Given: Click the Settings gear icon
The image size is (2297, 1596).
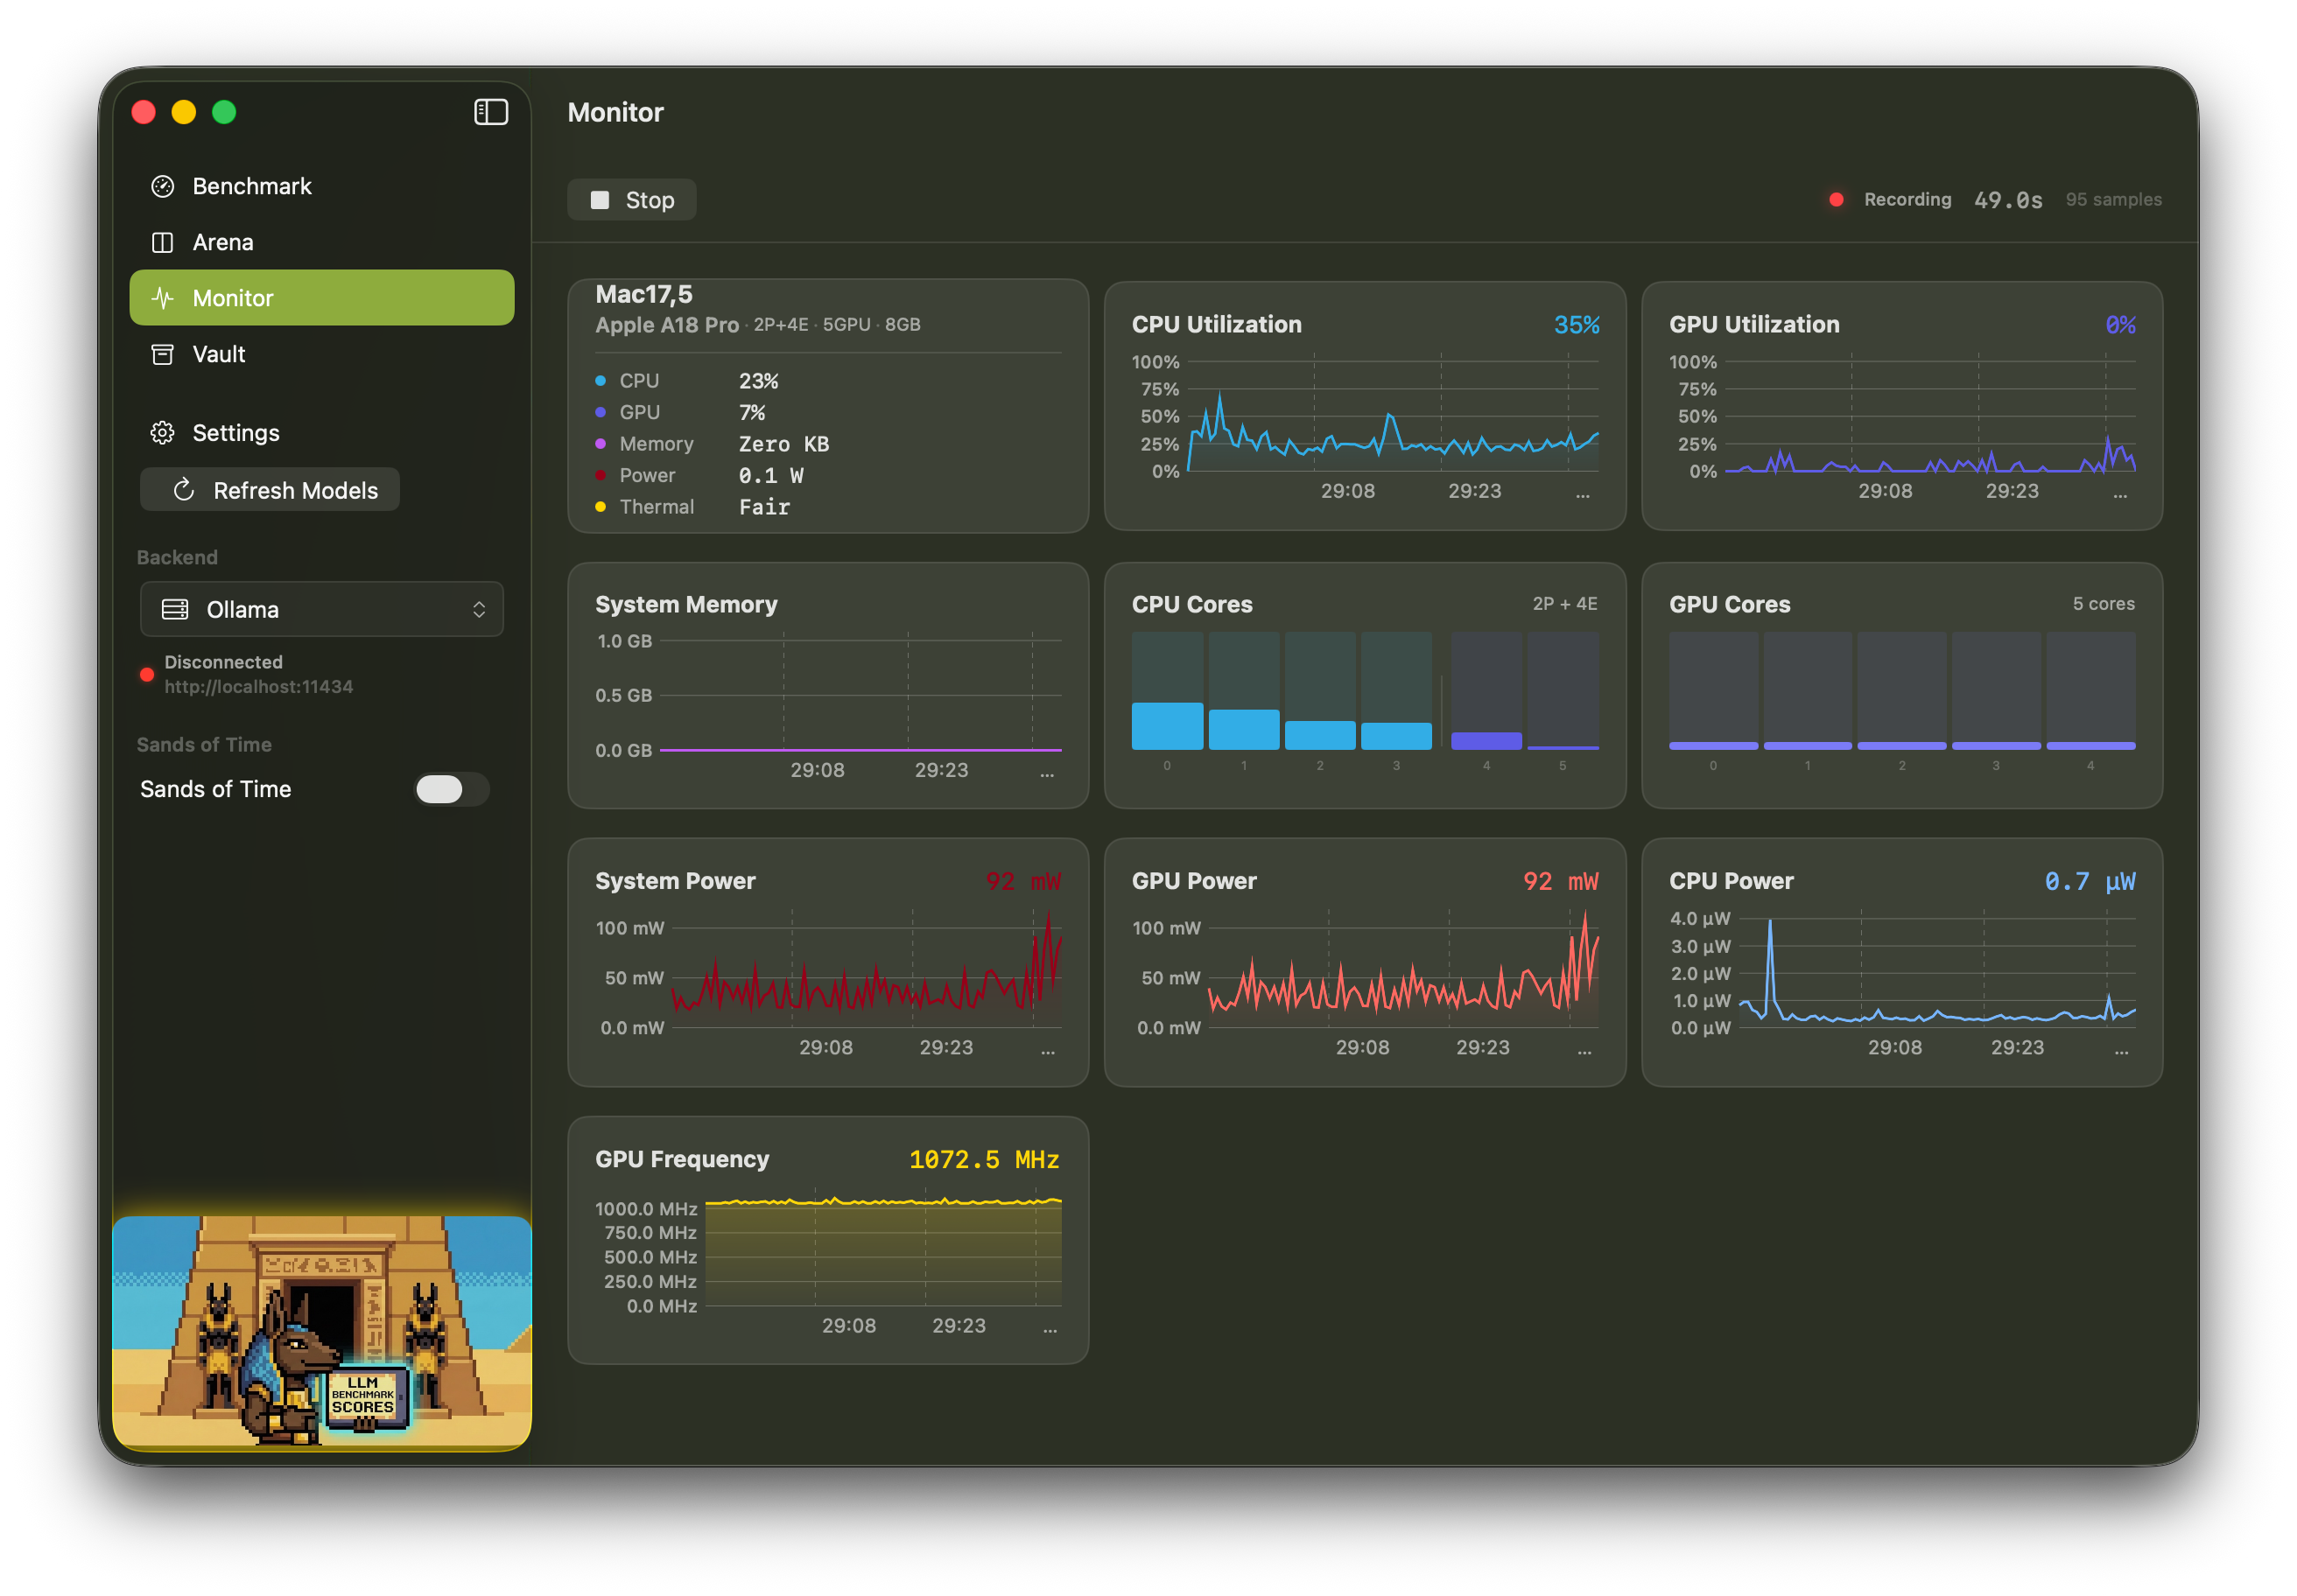Looking at the screenshot, I should pos(162,433).
